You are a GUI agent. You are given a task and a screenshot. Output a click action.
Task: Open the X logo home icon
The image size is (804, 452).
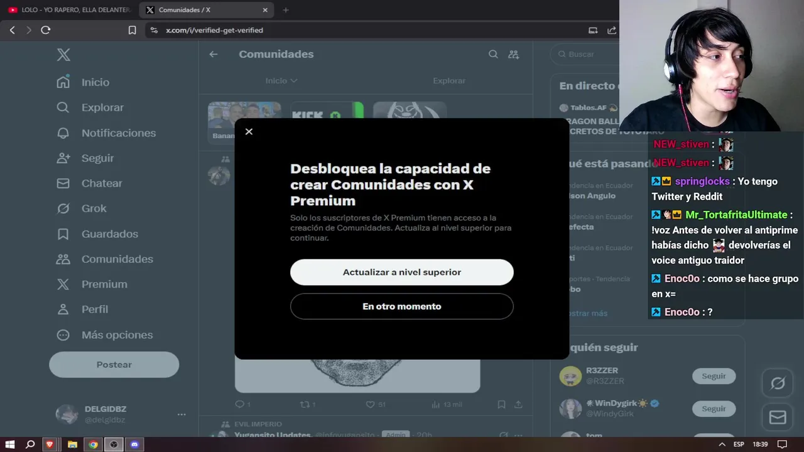63,55
